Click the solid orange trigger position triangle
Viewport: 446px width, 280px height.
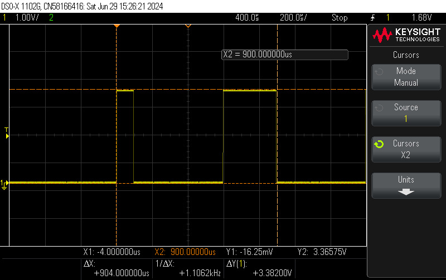pos(117,26)
